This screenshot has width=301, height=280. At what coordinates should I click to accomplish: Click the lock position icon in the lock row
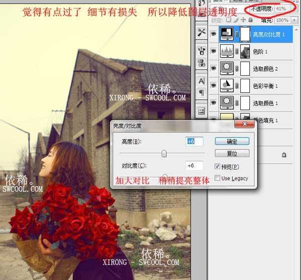[243, 20]
